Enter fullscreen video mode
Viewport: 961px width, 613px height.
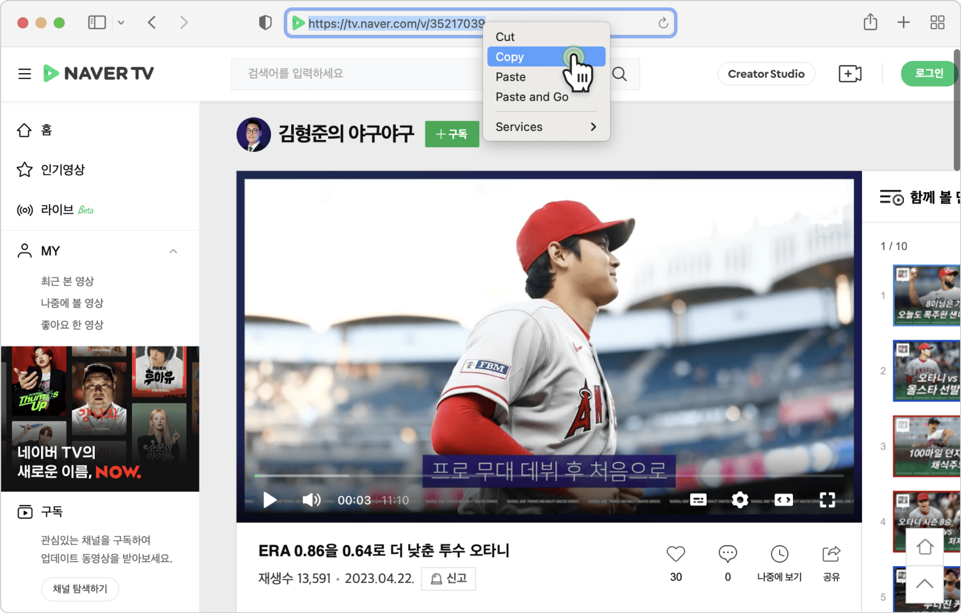tap(827, 500)
